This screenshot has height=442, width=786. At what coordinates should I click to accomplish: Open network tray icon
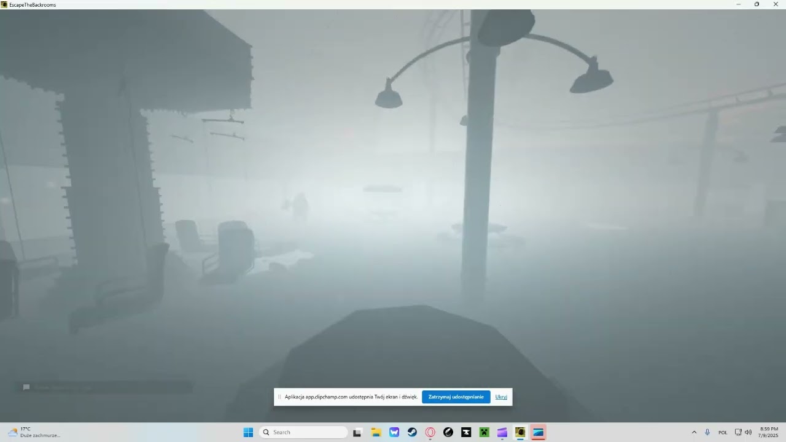[x=738, y=432]
